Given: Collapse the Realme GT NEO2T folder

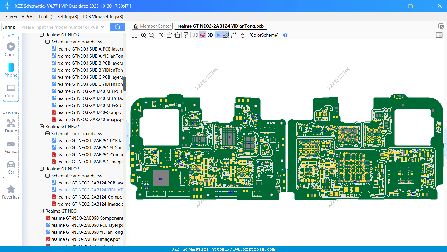Looking at the screenshot, I should [x=42, y=127].
